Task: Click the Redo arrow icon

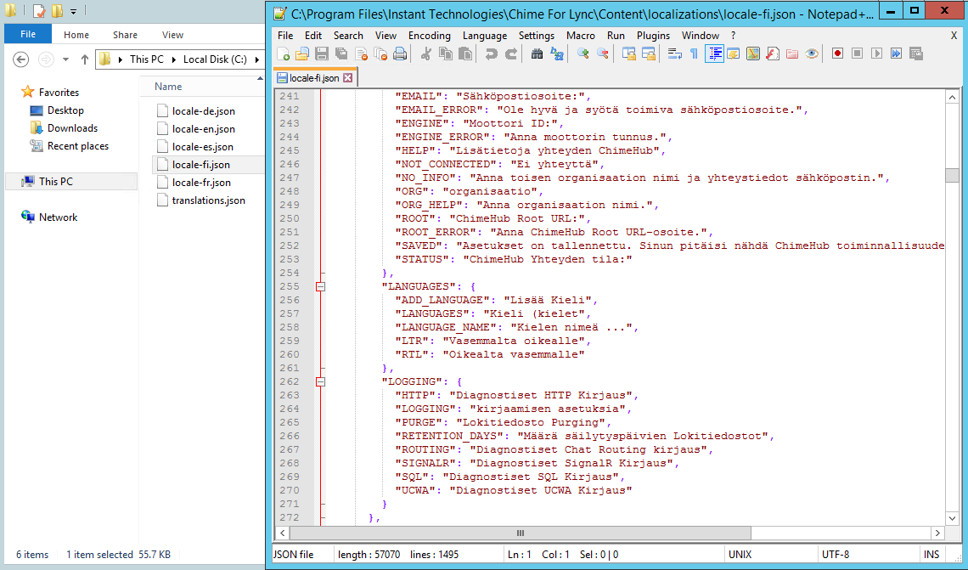Action: (510, 54)
